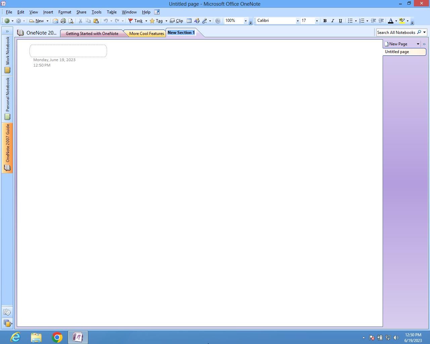The width and height of the screenshot is (430, 344).
Task: Toggle Bold formatting
Action: [325, 21]
